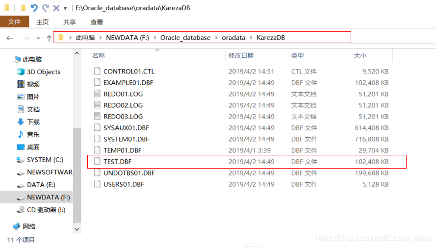The image size is (435, 247).
Task: Open recent locations dropdown beside forward arrow
Action: click(39, 38)
